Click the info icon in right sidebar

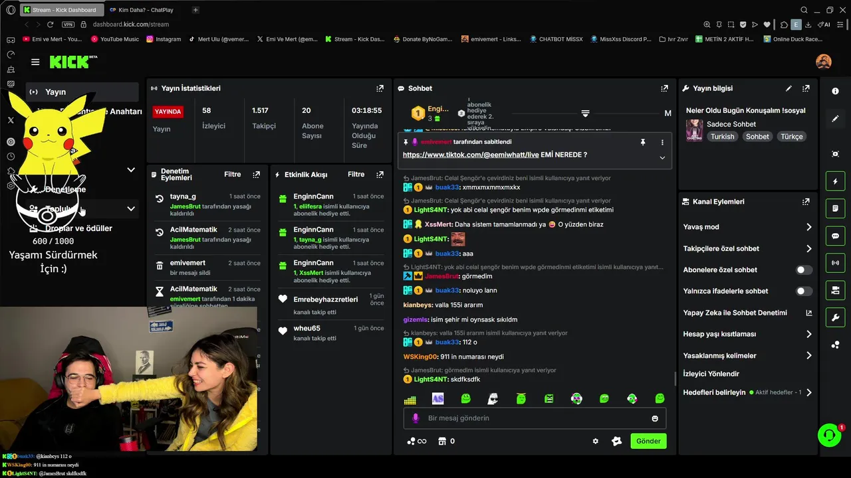pyautogui.click(x=836, y=91)
